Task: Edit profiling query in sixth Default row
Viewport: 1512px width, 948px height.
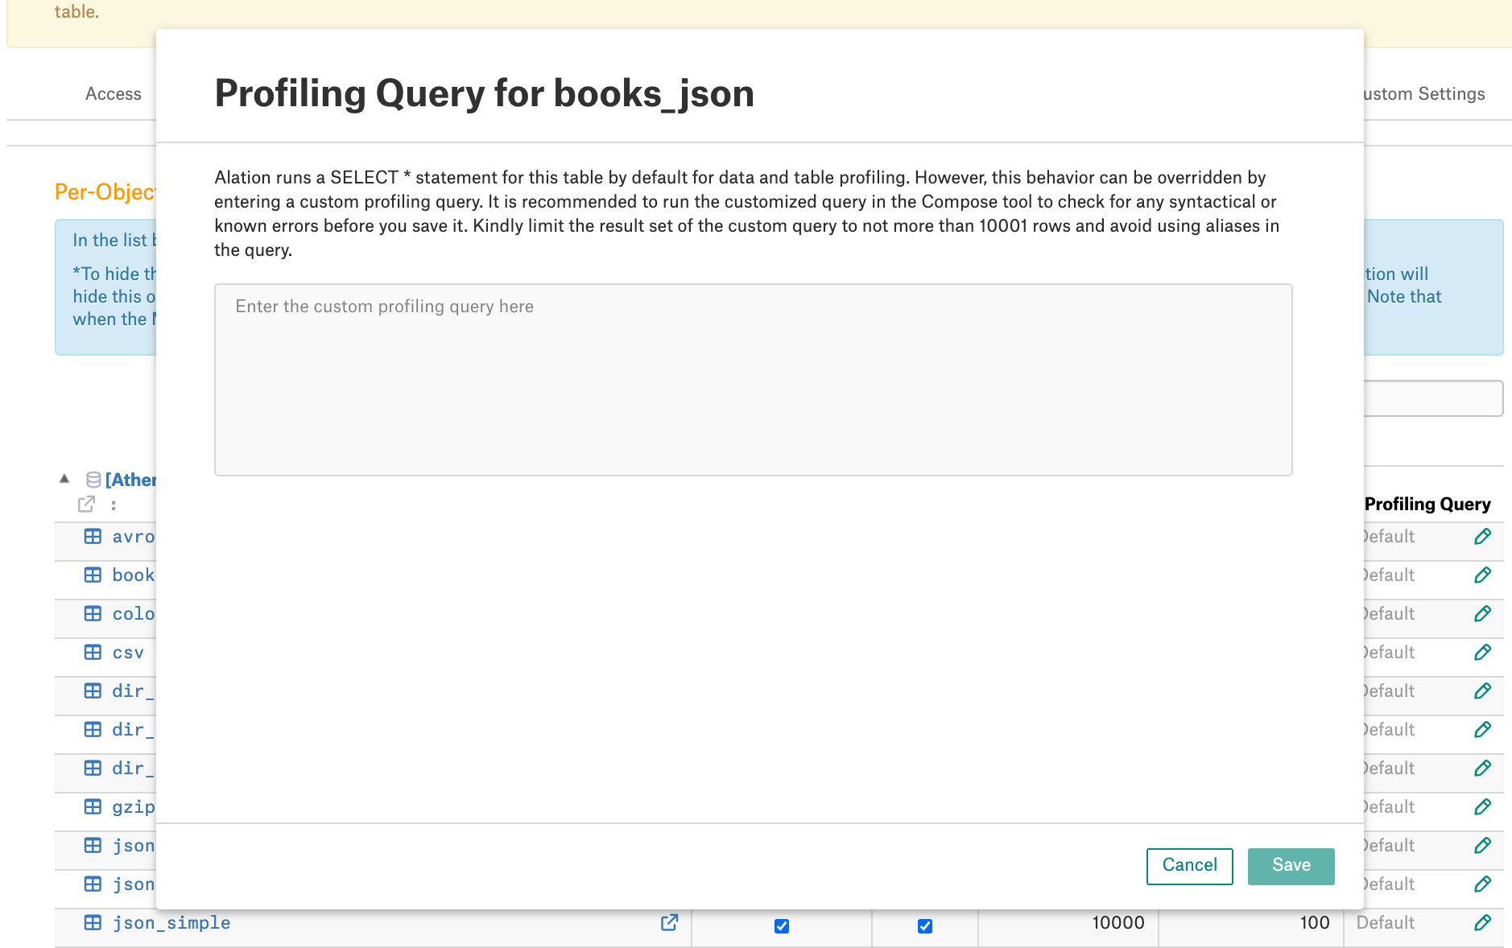Action: coord(1482,730)
